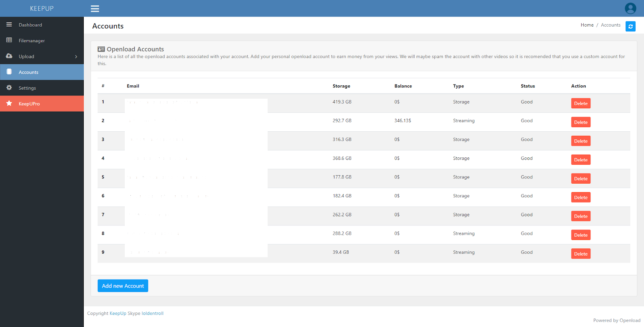Delete the 346.13$ balance streaming account
This screenshot has width=644, height=327.
point(580,122)
